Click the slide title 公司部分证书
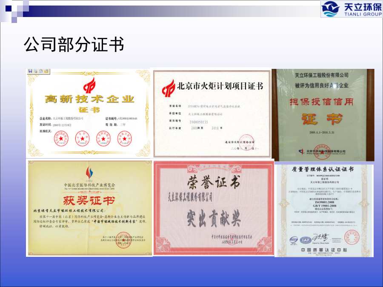This screenshot has width=383, height=287. tap(74, 44)
